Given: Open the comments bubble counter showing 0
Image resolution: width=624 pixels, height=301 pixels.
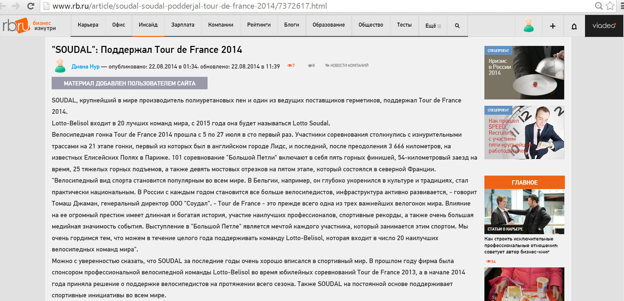Looking at the screenshot, I should coord(311,66).
